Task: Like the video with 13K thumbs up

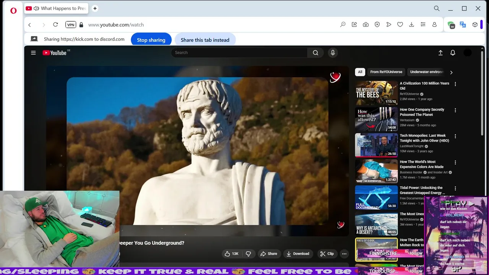Action: (232, 254)
